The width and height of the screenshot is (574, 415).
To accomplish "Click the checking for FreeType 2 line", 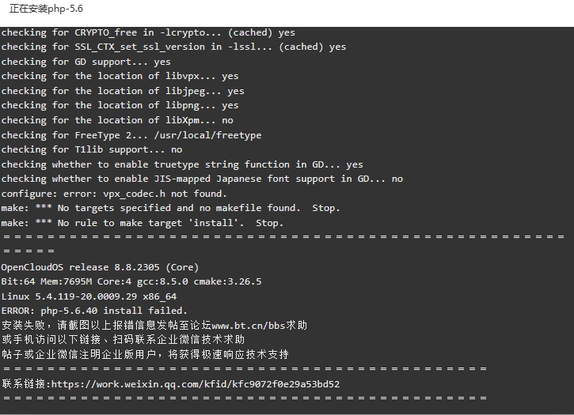I will pyautogui.click(x=131, y=135).
